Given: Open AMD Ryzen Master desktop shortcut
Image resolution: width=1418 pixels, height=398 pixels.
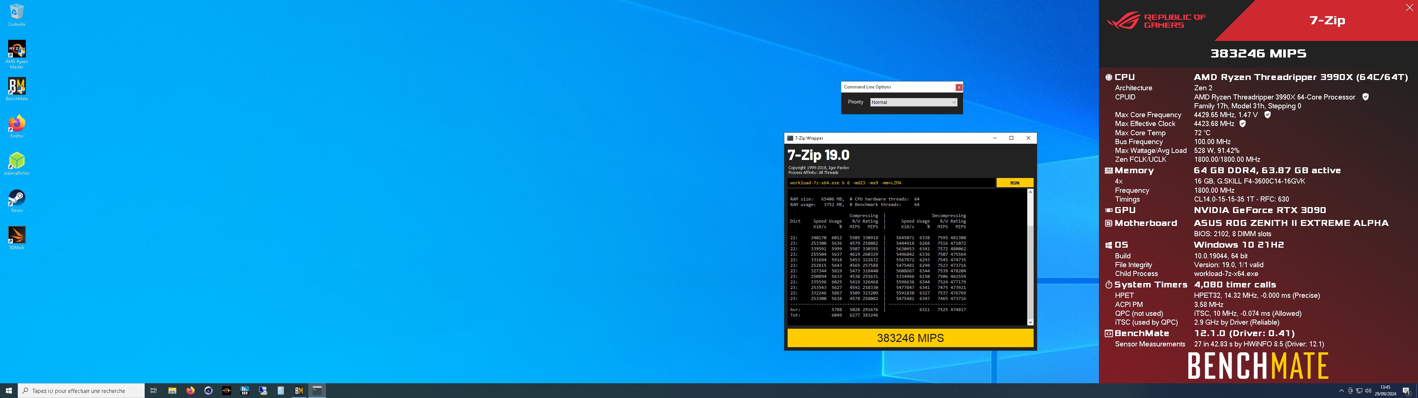Looking at the screenshot, I should [17, 55].
